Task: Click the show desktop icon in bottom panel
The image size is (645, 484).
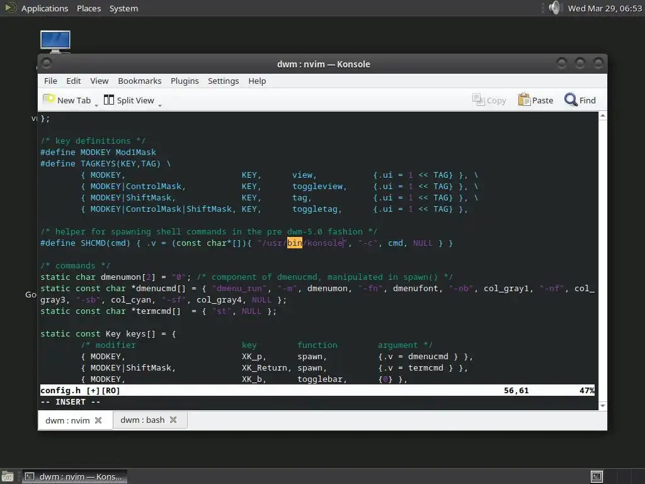Action: click(8, 476)
